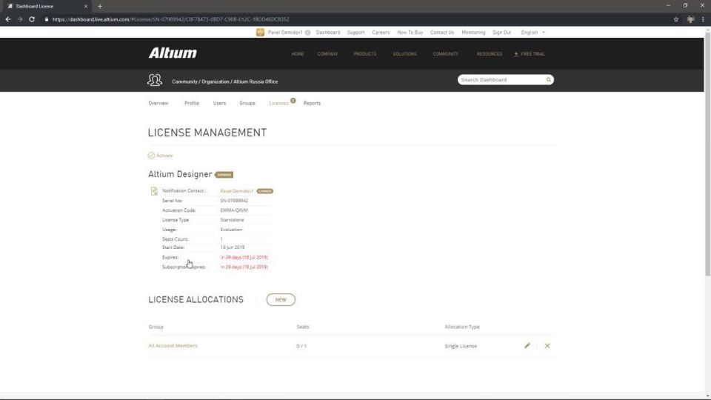Open the COMMUNITY menu
Viewport: 711px width, 400px height.
point(445,54)
